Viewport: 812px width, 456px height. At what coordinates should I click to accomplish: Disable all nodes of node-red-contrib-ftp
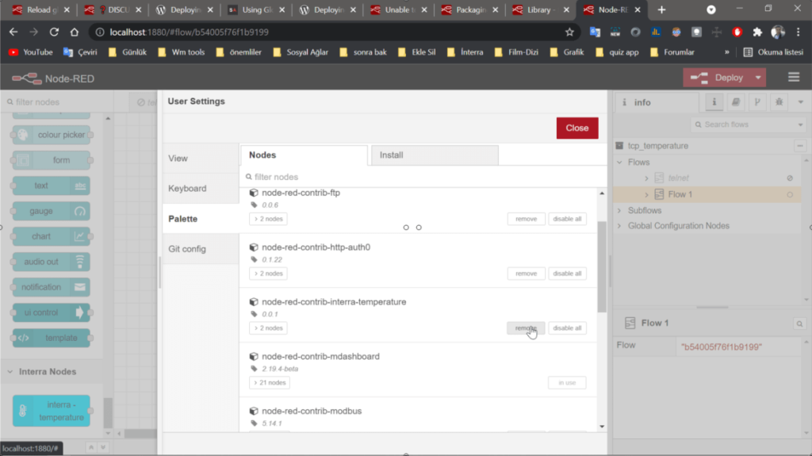[567, 219]
